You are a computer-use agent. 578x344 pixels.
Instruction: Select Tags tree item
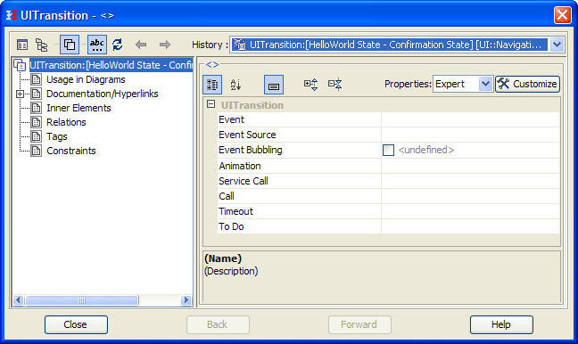(x=57, y=136)
